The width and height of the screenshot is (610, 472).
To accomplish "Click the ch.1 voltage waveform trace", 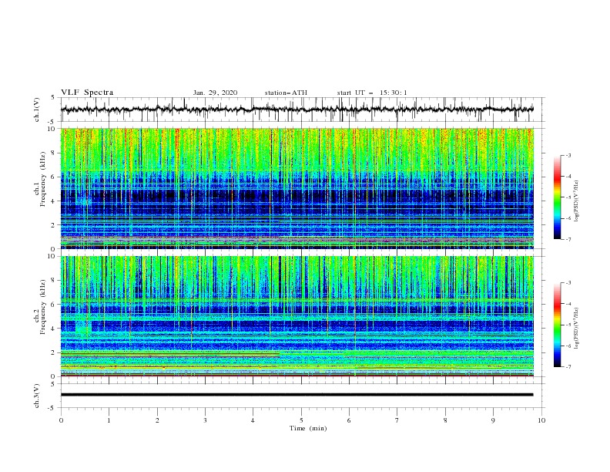I will pos(297,110).
